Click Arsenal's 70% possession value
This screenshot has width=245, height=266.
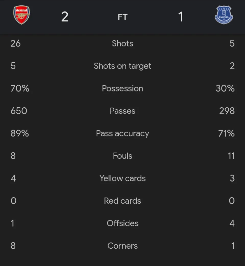(20, 88)
